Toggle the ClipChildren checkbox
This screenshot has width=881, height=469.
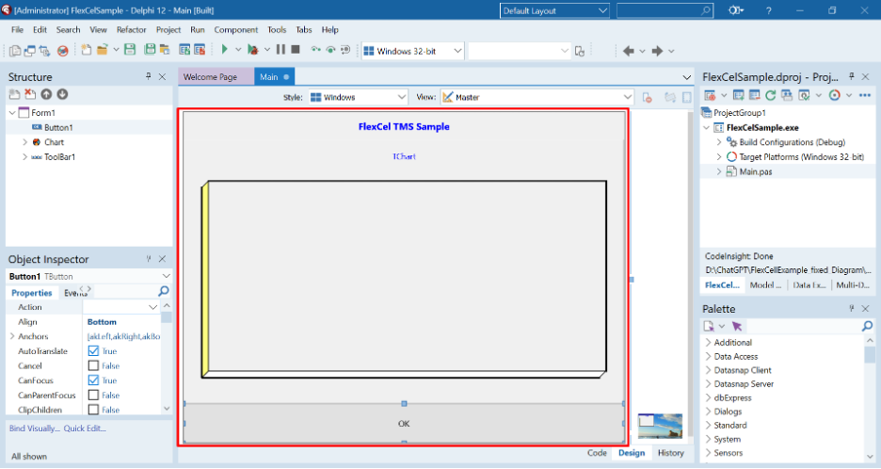point(93,410)
